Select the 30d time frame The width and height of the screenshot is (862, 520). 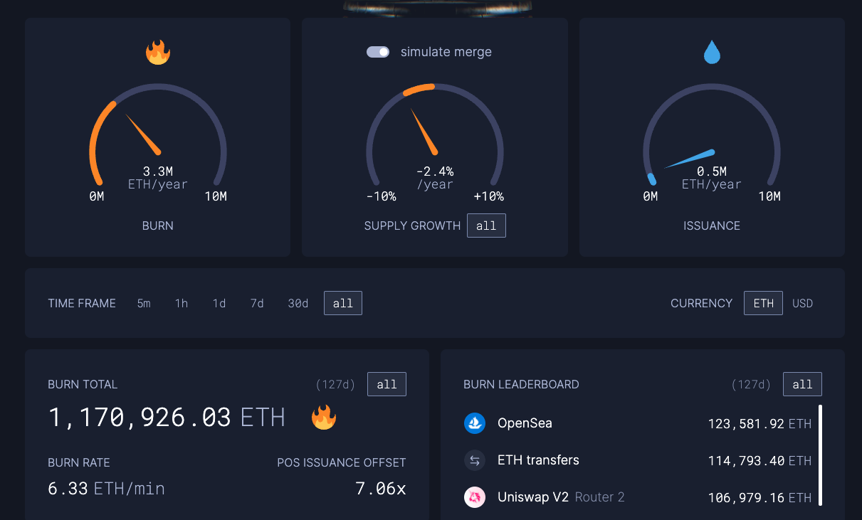pyautogui.click(x=298, y=303)
